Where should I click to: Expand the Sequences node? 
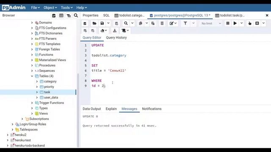[32, 71]
